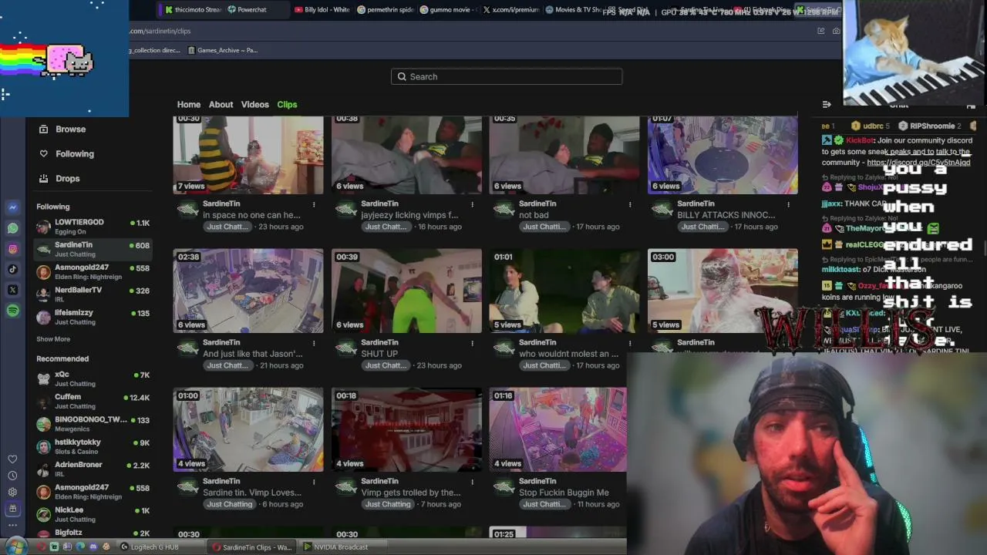Image resolution: width=987 pixels, height=555 pixels.
Task: Switch to SardineTin Clips taskbar window
Action: click(252, 547)
